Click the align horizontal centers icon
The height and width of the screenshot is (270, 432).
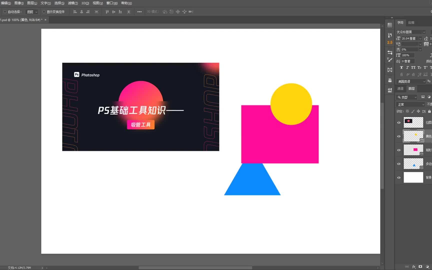pyautogui.click(x=81, y=12)
